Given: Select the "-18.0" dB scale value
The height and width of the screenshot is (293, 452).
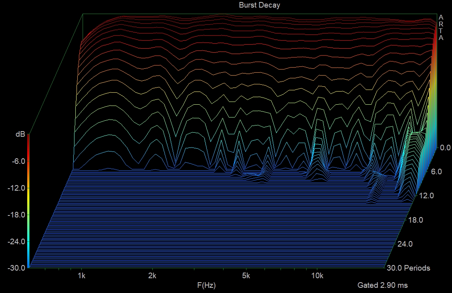Looking at the screenshot, I should (17, 215).
